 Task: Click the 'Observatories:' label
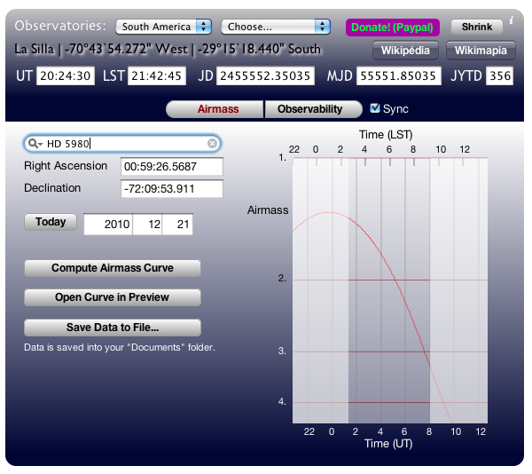(x=60, y=26)
